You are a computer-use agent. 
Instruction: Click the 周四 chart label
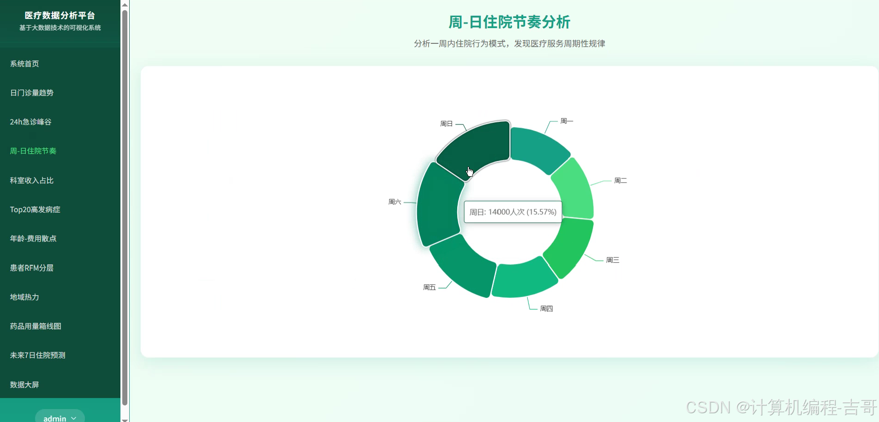547,309
